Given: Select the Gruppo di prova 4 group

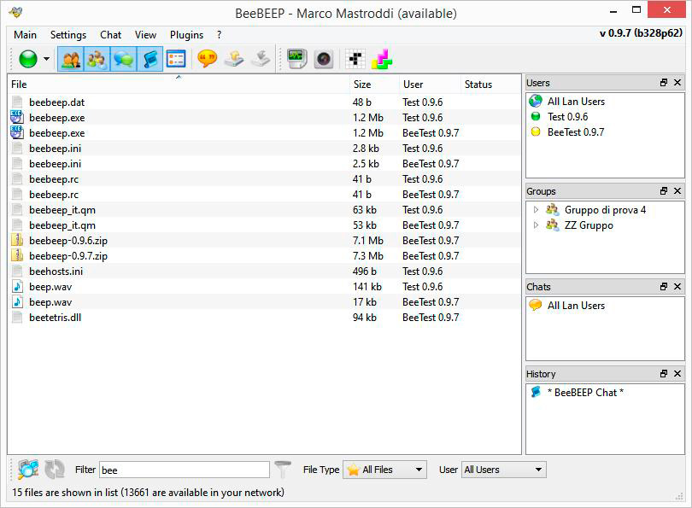Looking at the screenshot, I should tap(605, 210).
